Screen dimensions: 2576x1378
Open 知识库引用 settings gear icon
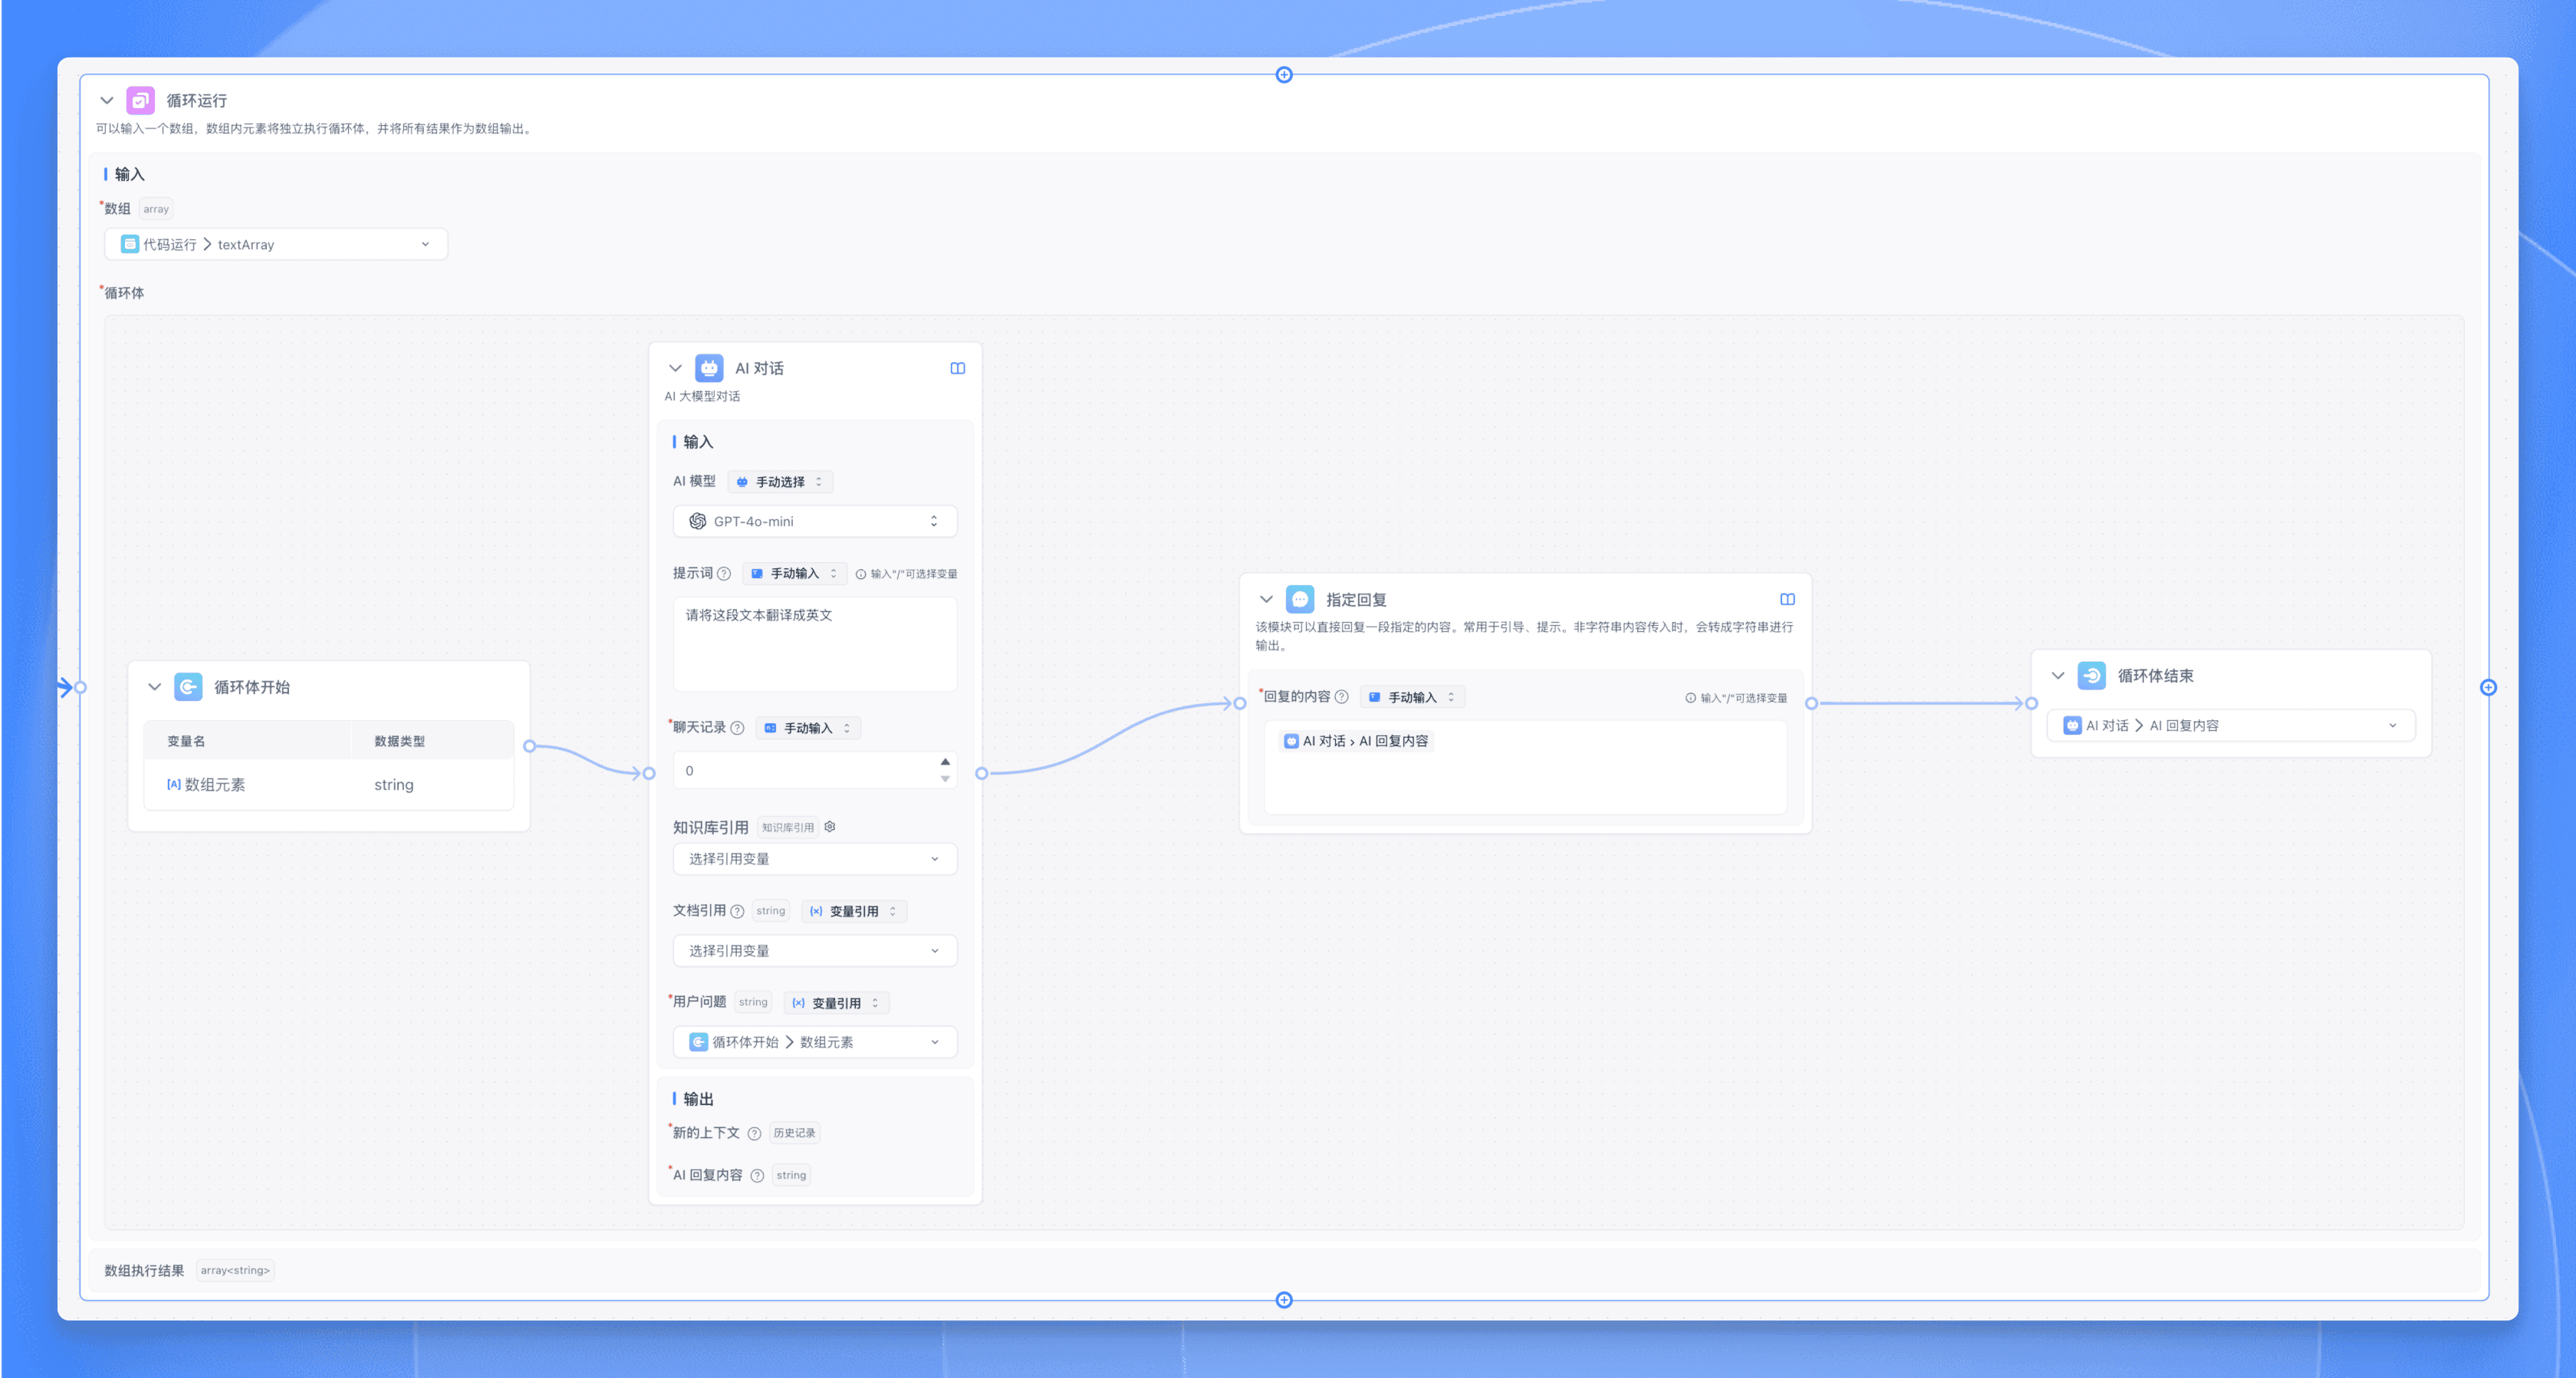pos(830,827)
